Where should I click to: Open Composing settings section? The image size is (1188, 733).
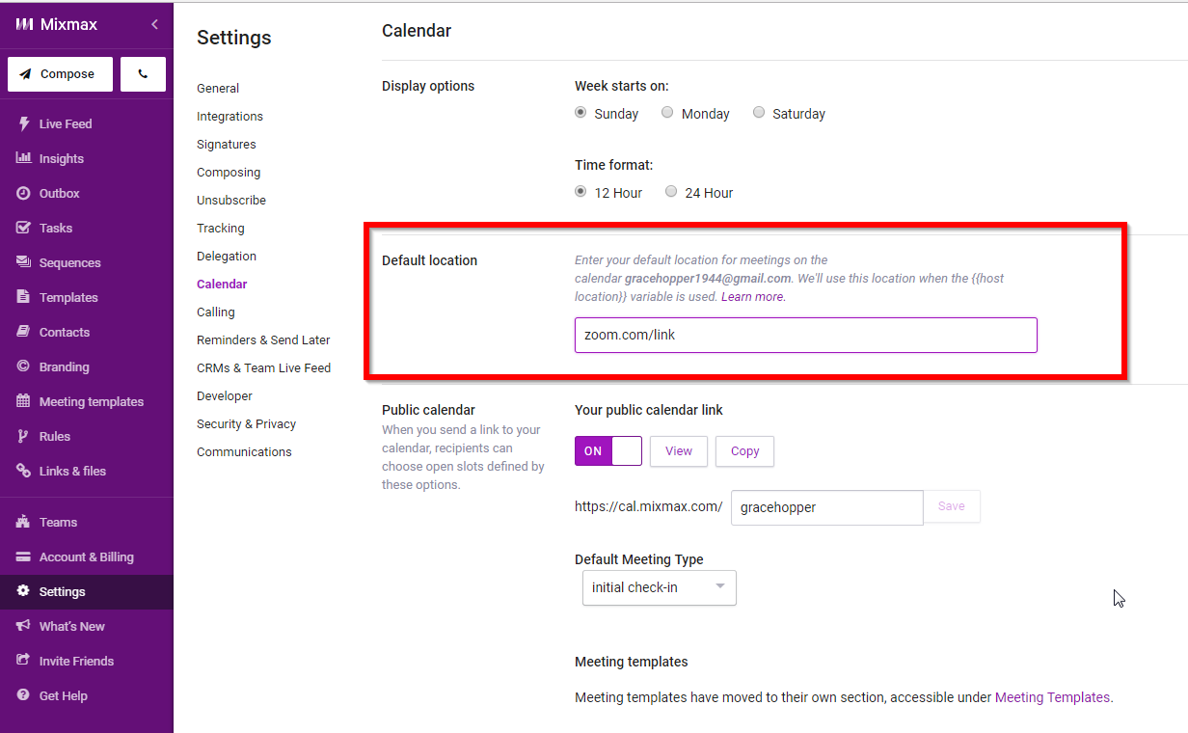point(229,172)
